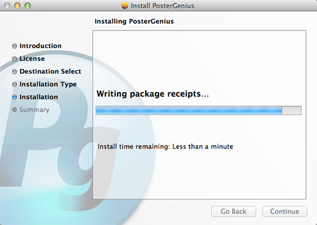Select the Installation Type step label
The image size is (317, 225).
[x=48, y=84]
